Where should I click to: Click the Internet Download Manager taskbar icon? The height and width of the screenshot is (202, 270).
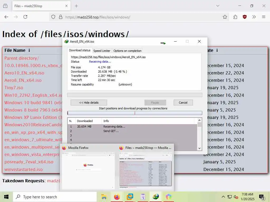click(x=156, y=197)
